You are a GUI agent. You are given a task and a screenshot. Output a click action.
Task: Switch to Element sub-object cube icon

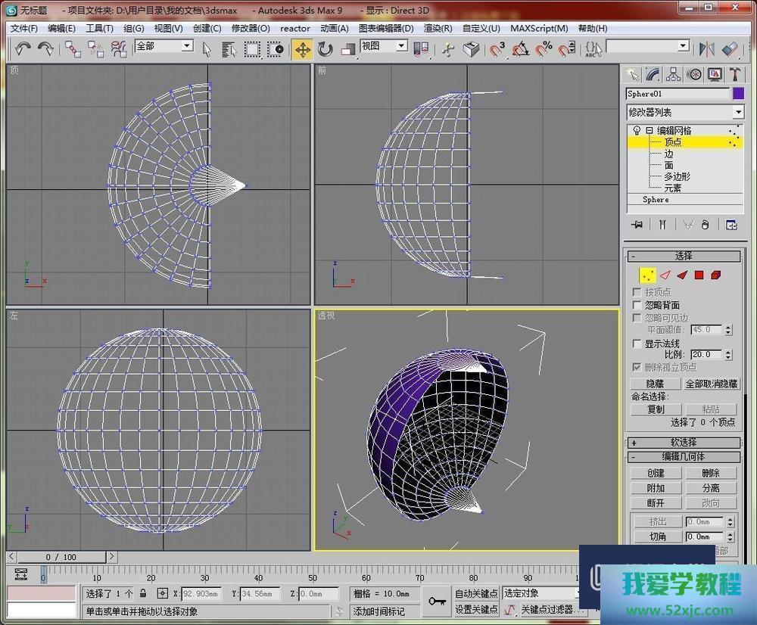click(716, 275)
